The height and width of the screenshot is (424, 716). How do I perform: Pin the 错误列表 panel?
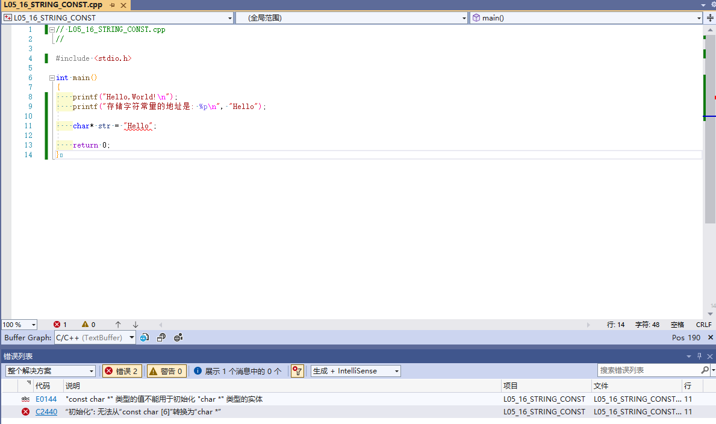pyautogui.click(x=699, y=357)
